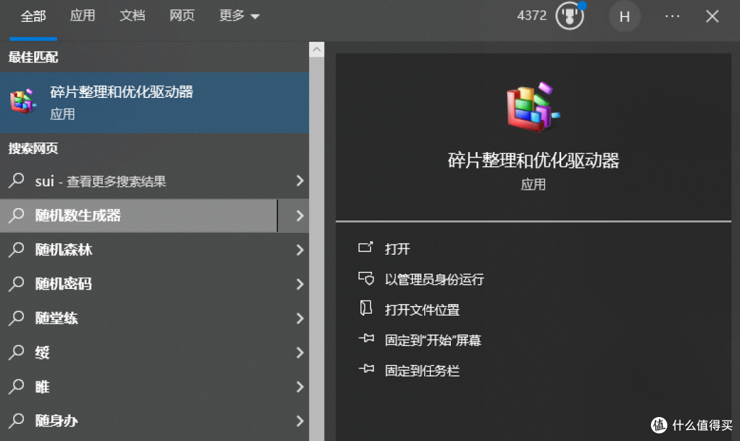
Task: Click the search icon beside 随身办
Action: (x=16, y=420)
